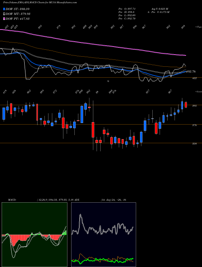Click the 492.76 price label on EMA chart
Image resolution: width=202 pixels, height=267 pixels.
(191, 72)
